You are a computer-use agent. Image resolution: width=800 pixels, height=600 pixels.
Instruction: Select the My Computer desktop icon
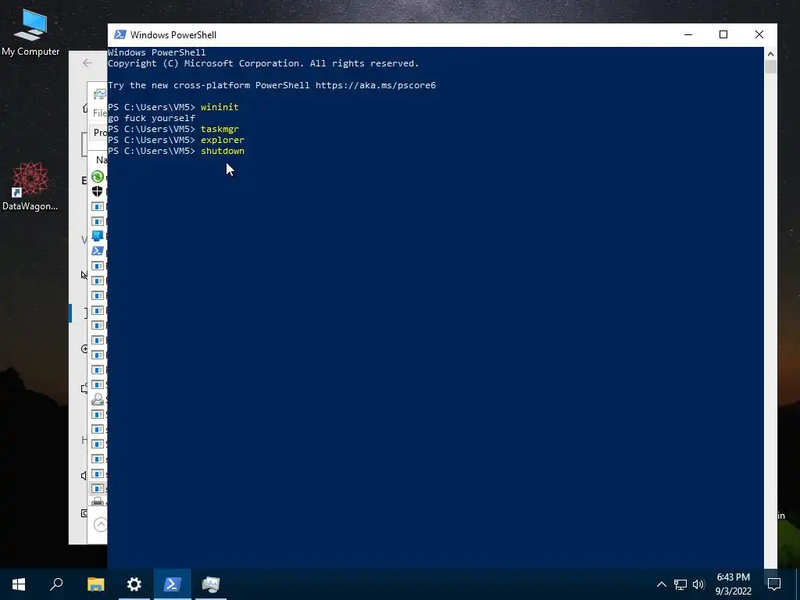pyautogui.click(x=30, y=31)
